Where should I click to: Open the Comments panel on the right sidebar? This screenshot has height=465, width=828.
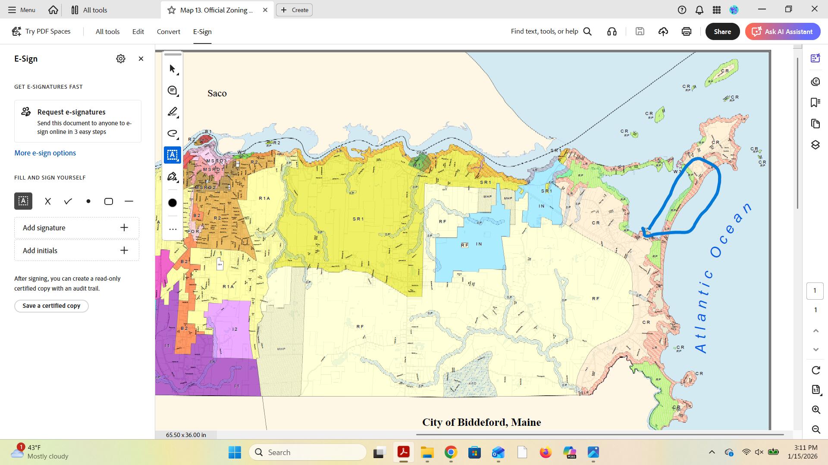815,81
